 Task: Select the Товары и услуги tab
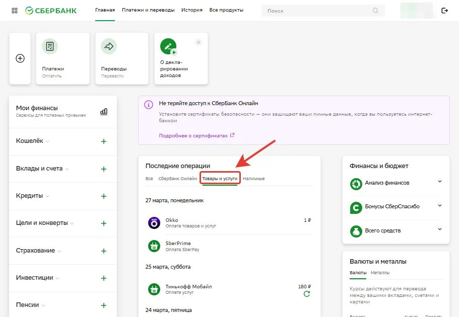(x=220, y=179)
